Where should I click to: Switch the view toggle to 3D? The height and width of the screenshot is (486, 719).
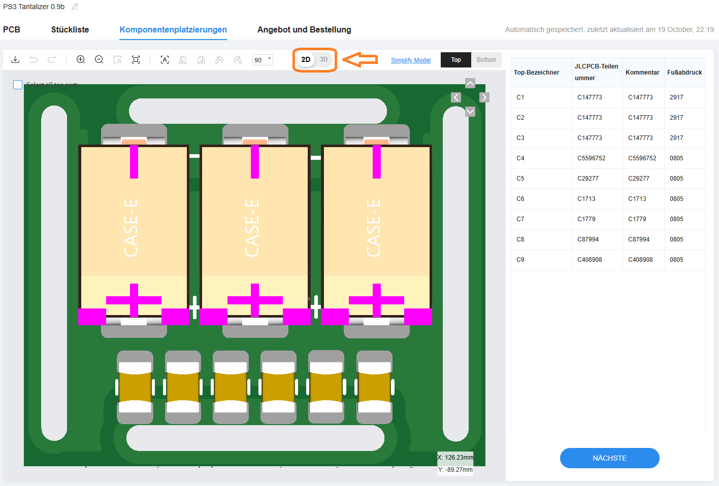click(x=323, y=59)
